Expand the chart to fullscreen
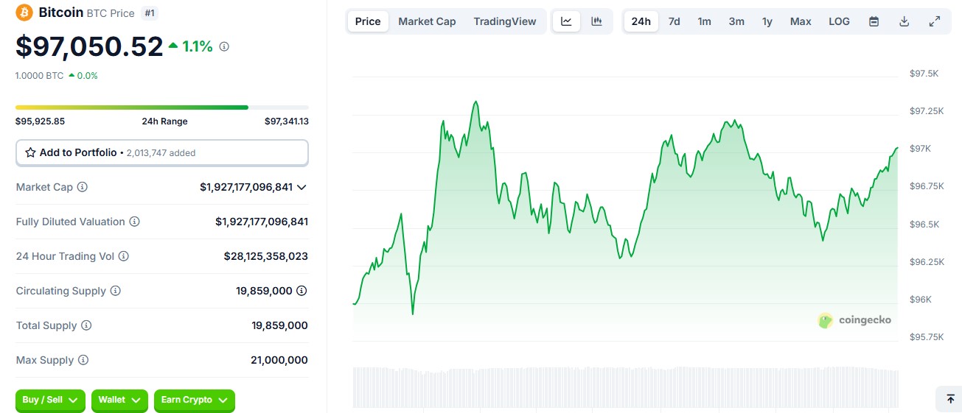The height and width of the screenshot is (413, 962). pyautogui.click(x=934, y=21)
